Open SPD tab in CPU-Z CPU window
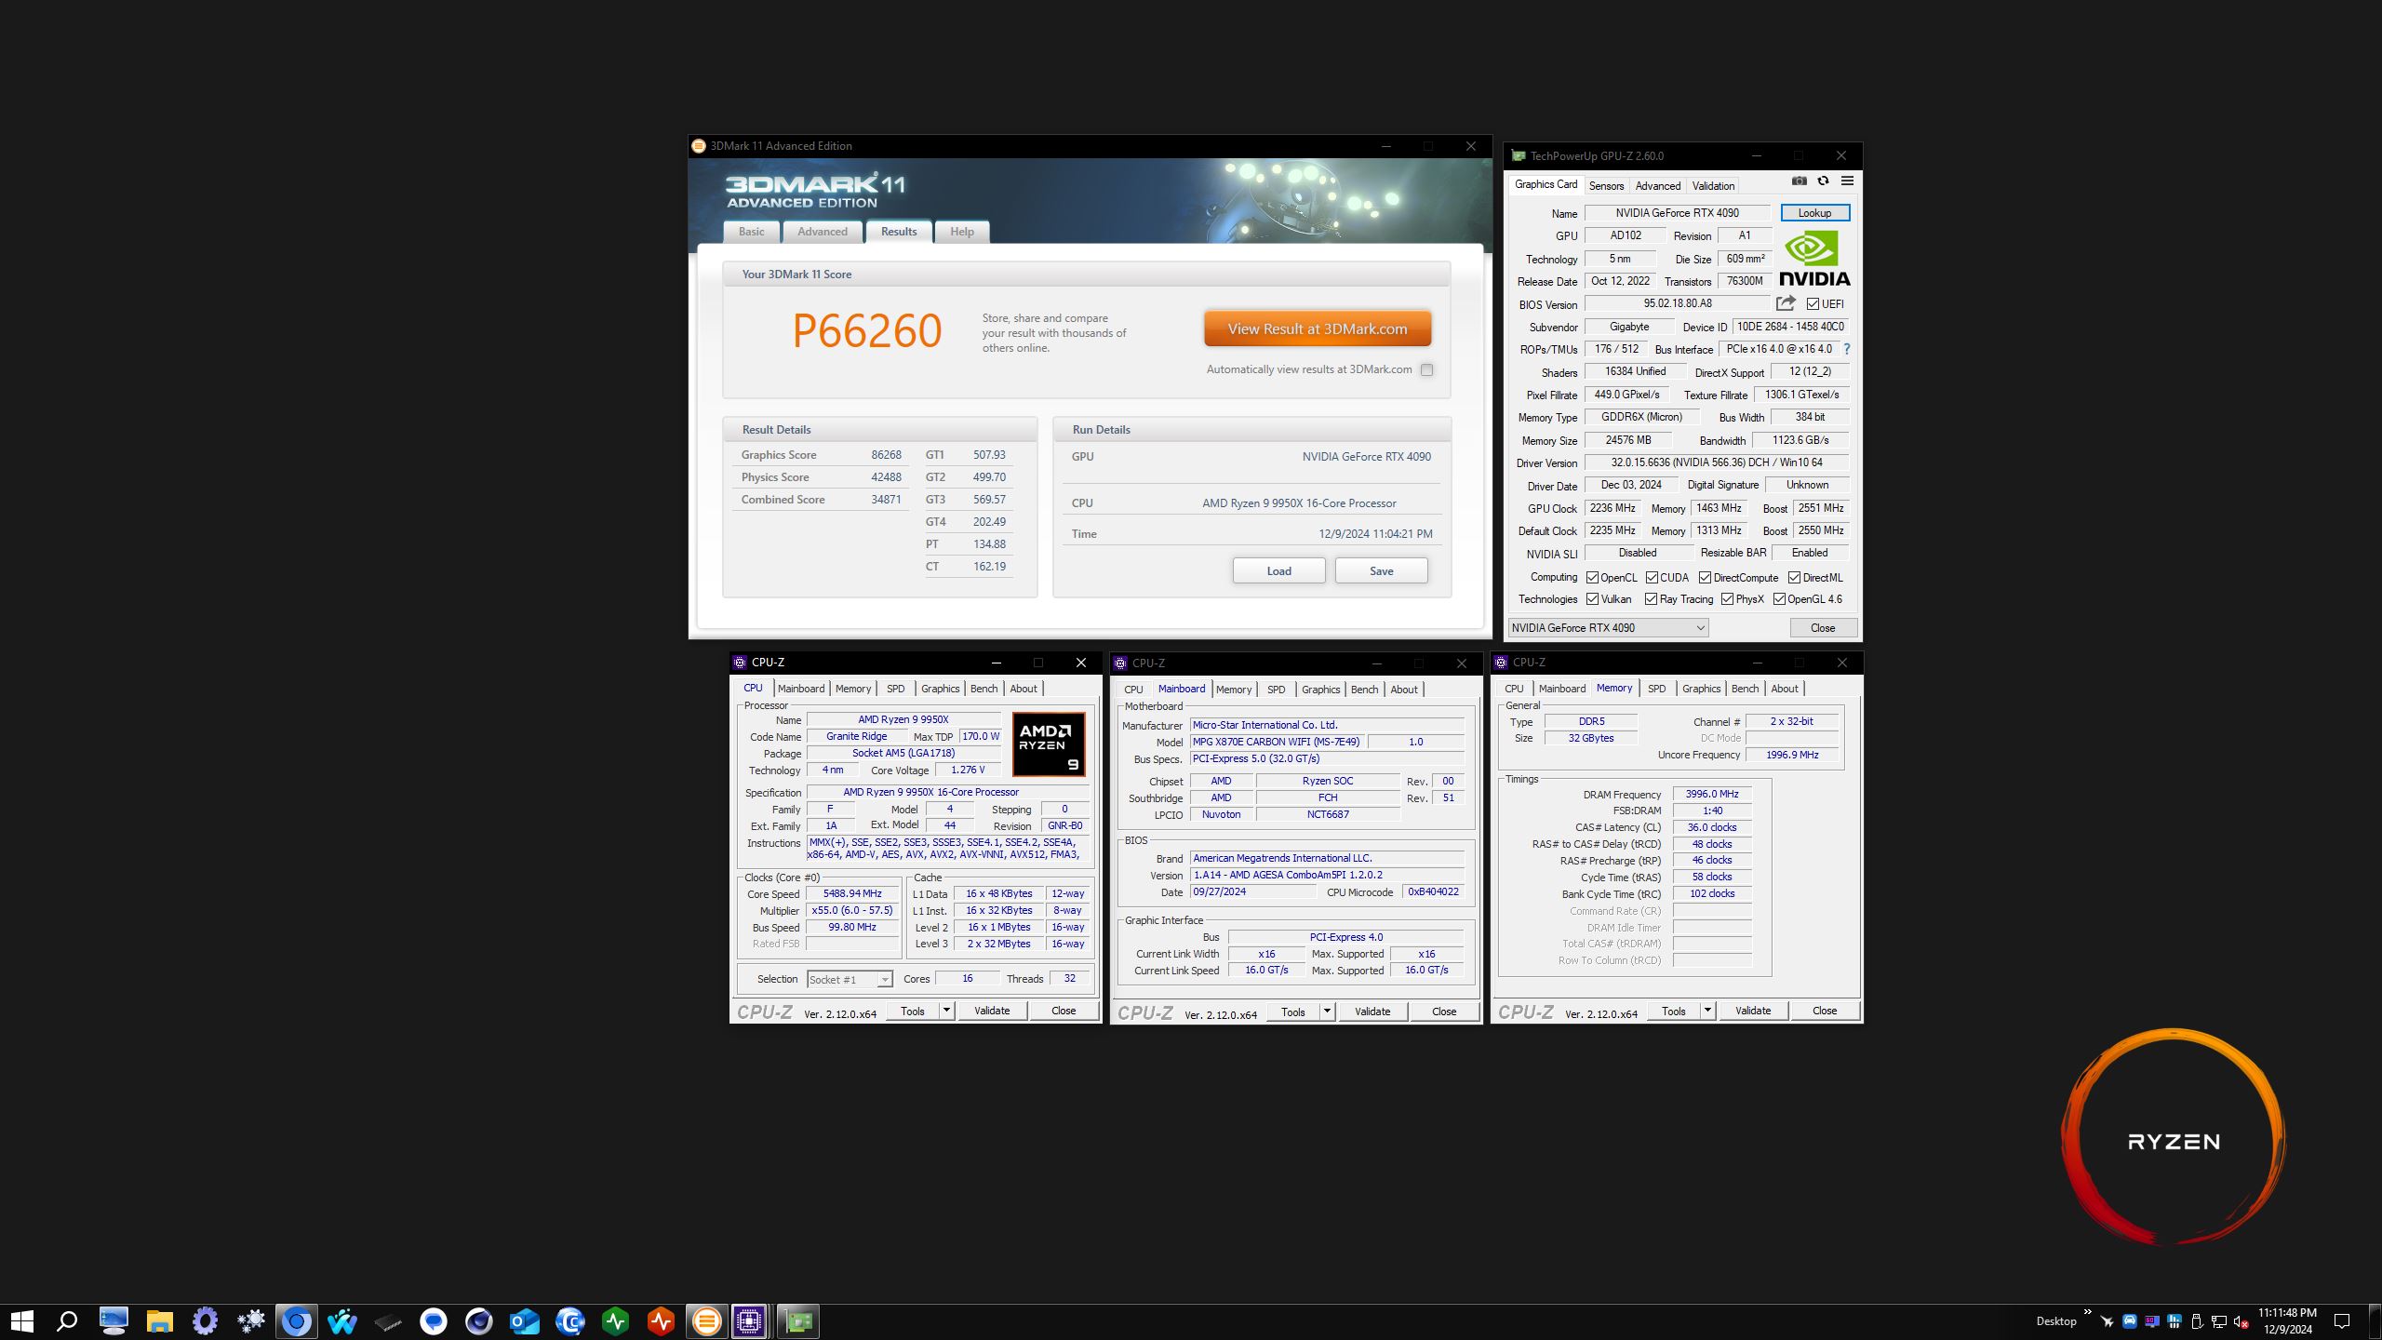 tap(895, 689)
